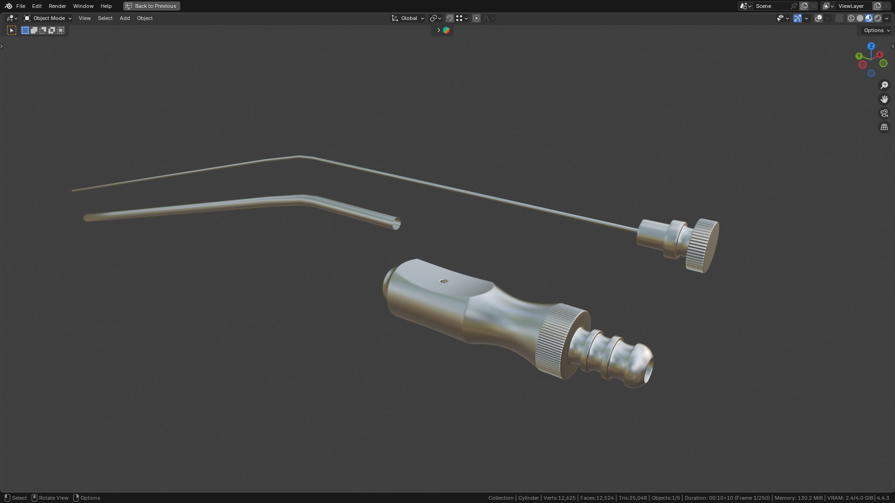Toggle show overlays button

819,18
